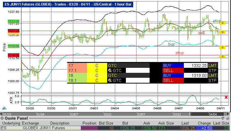The width and height of the screenshot is (231, 131).
Task: Select order key 18 cell
Action: [x=77, y=75]
